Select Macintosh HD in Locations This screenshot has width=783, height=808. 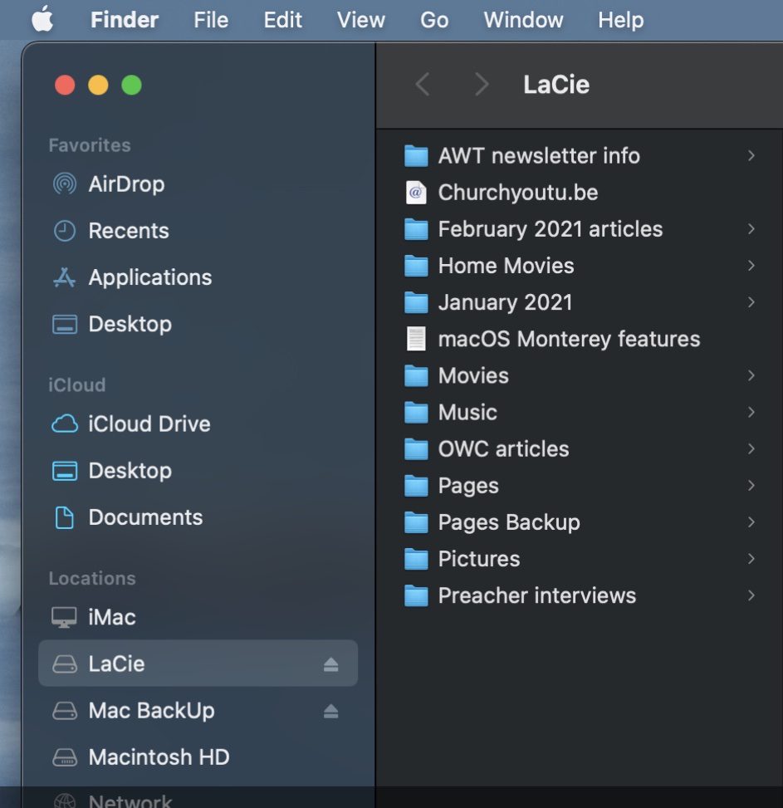click(158, 757)
